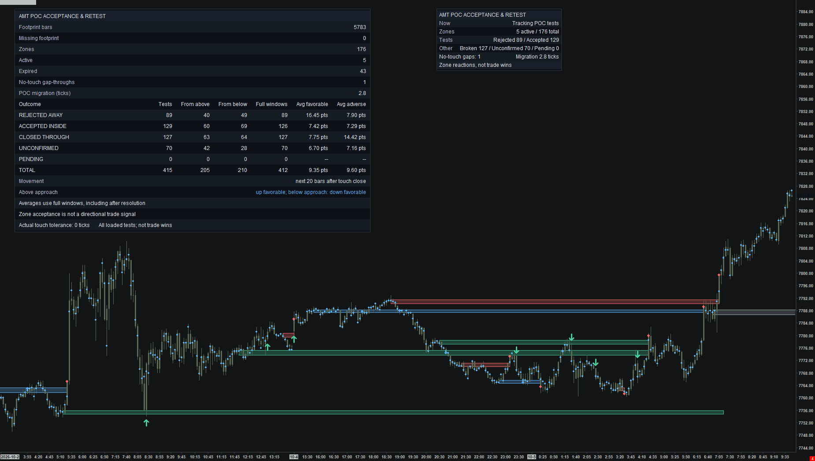Click the 14.42 pts average adverse value
This screenshot has width=815, height=461.
pyautogui.click(x=355, y=137)
